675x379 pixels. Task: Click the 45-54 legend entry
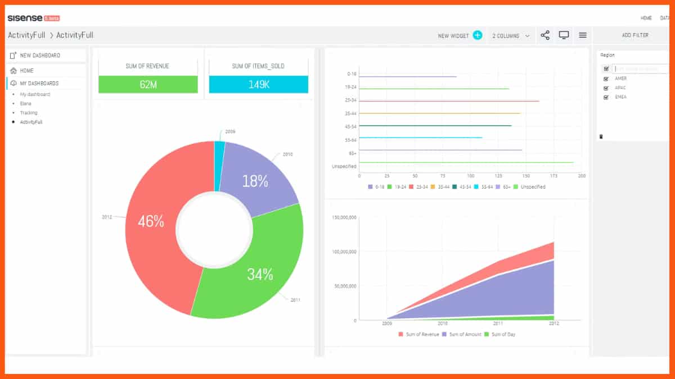(x=461, y=187)
